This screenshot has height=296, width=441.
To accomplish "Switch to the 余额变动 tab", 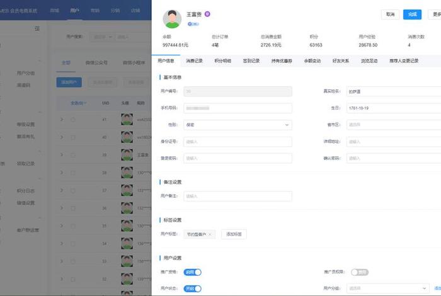I will pos(312,60).
